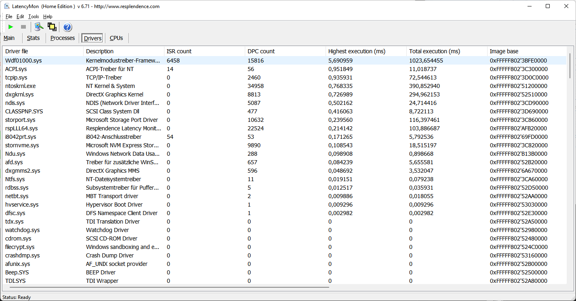Open the Tools menu
Screen dimensions: 576x301
point(34,17)
